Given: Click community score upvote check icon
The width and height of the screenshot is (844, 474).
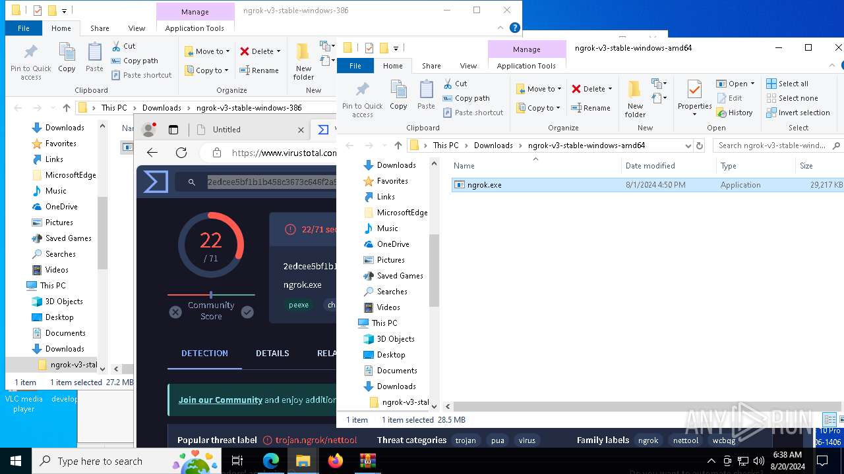Looking at the screenshot, I should [247, 312].
